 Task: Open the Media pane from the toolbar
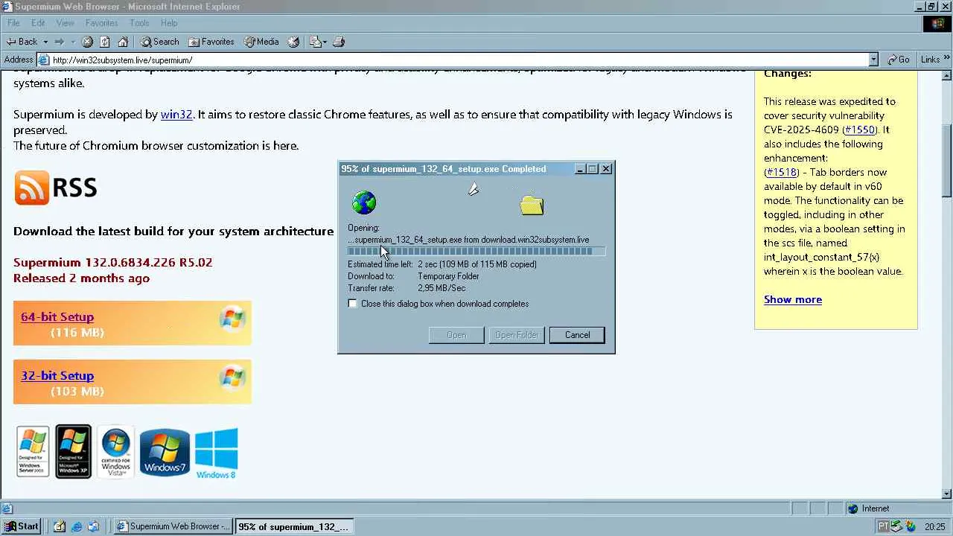tap(261, 42)
